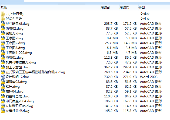
Task: Select file name 齿块02.dwg
Action: click(x=15, y=29)
